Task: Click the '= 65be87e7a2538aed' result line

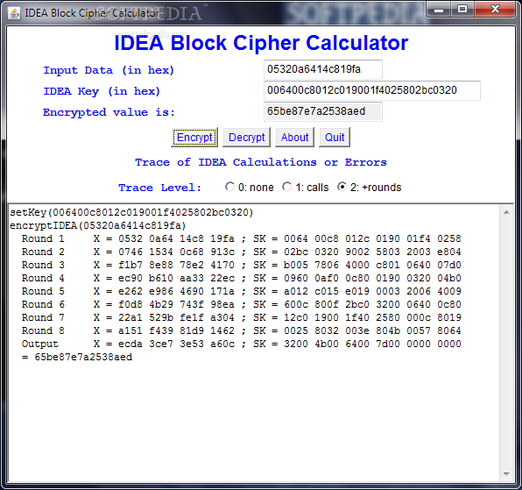Action: (x=77, y=357)
